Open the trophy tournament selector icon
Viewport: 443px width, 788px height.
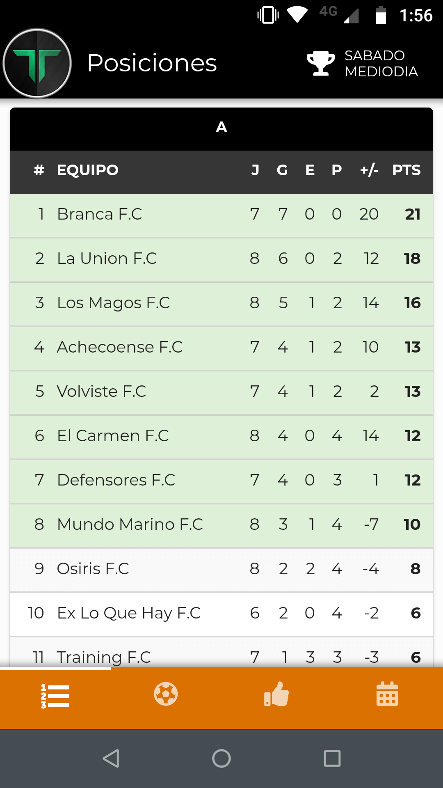(320, 63)
